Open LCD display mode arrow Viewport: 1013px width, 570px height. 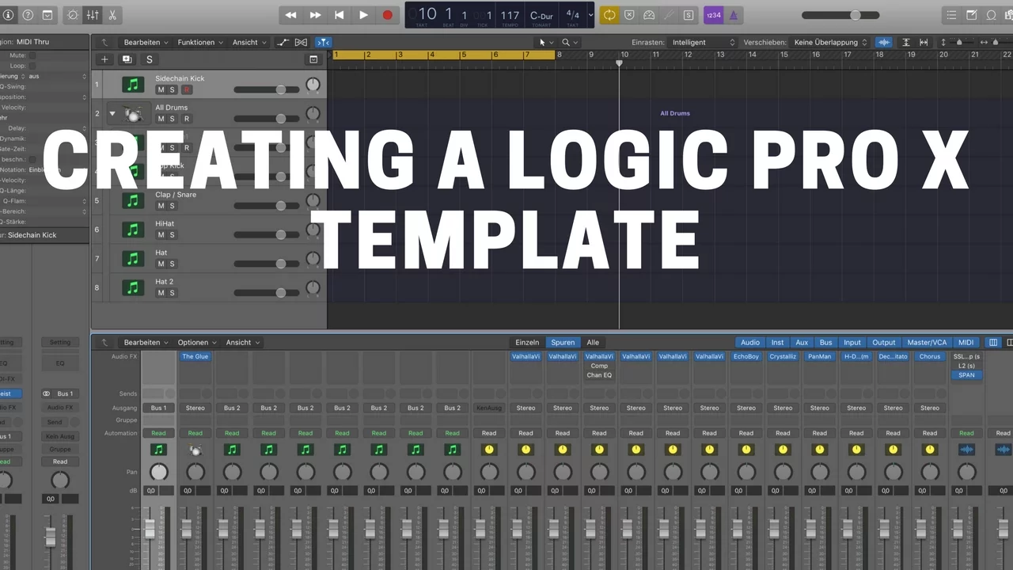click(x=590, y=15)
